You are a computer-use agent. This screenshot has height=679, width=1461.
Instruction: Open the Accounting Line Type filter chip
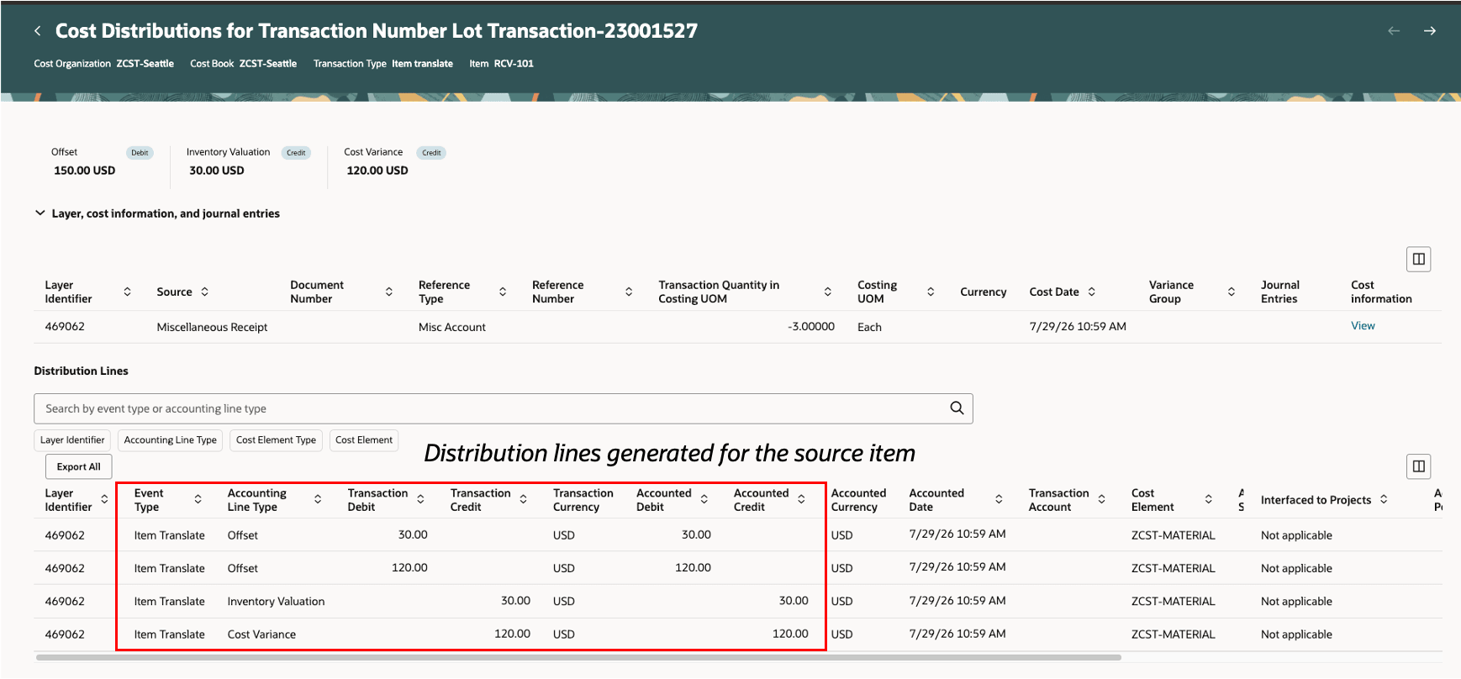171,440
